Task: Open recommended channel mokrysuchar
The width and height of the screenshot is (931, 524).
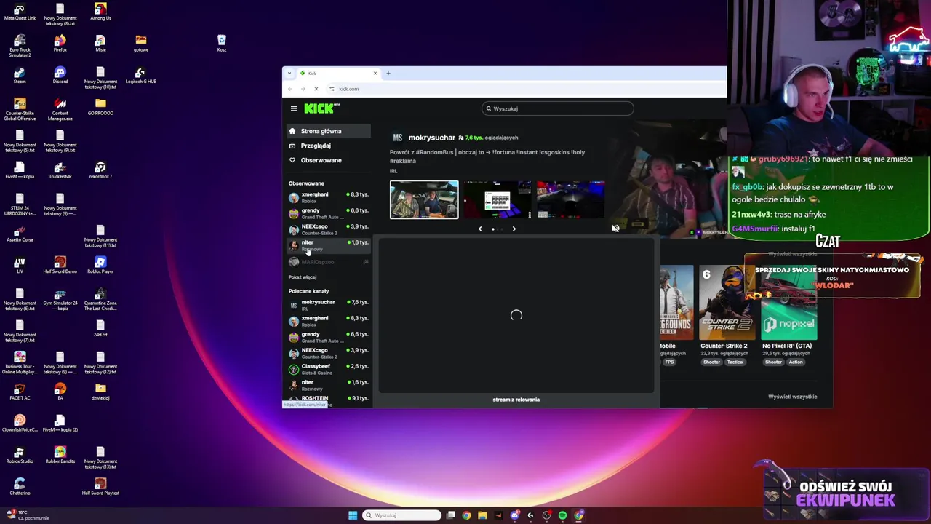Action: click(328, 305)
